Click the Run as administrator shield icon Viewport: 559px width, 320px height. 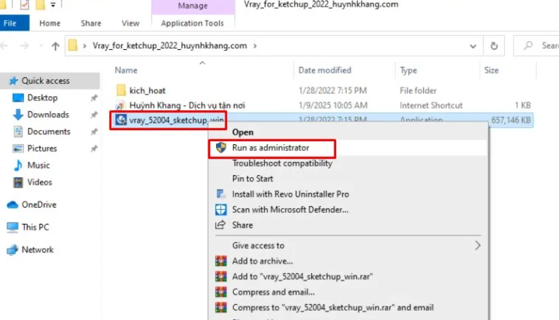point(221,148)
